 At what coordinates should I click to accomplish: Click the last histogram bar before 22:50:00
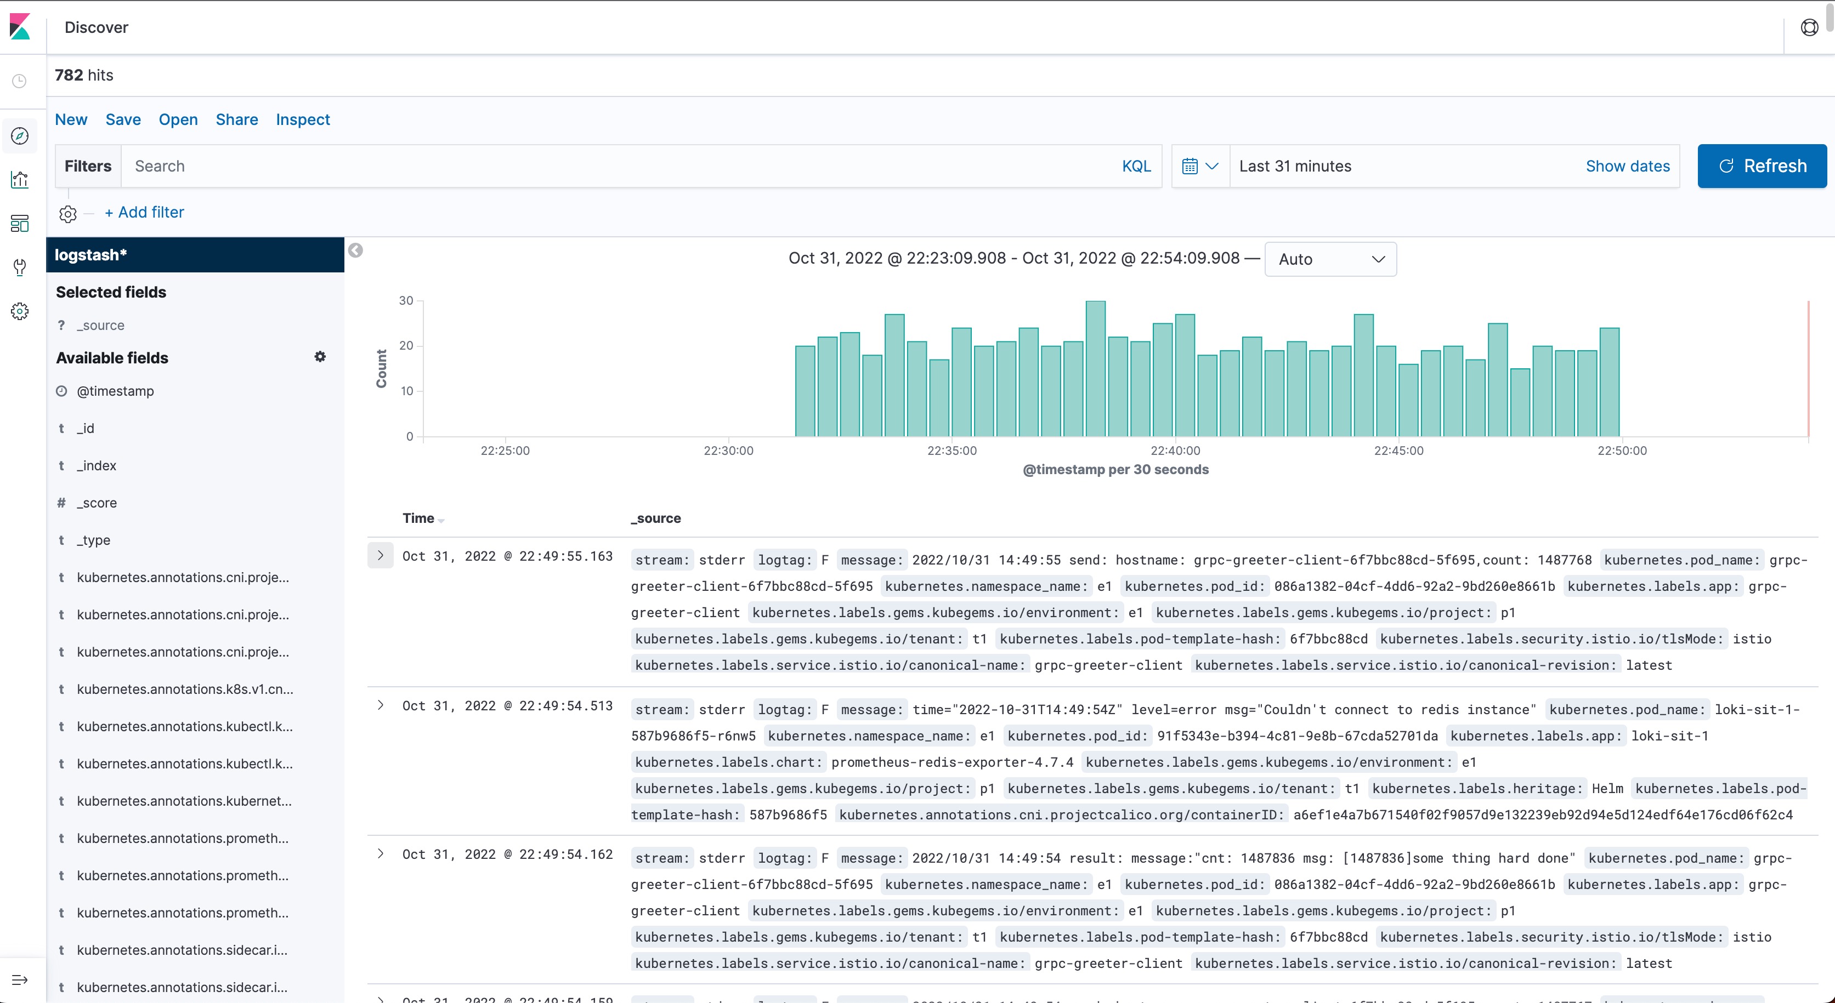point(1609,382)
